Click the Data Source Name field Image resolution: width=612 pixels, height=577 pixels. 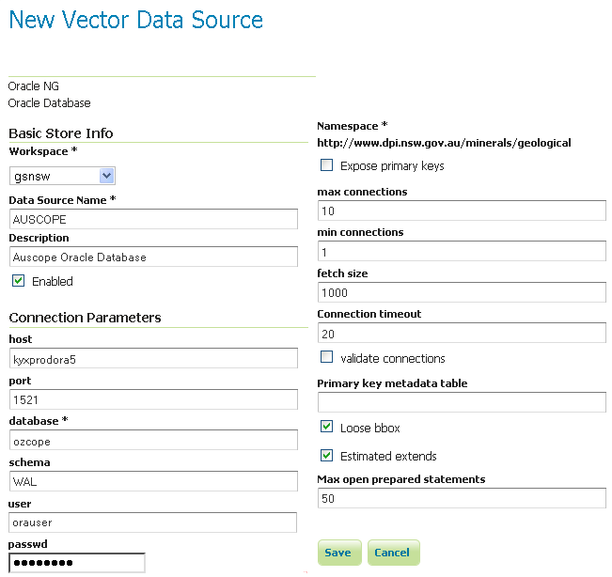153,219
